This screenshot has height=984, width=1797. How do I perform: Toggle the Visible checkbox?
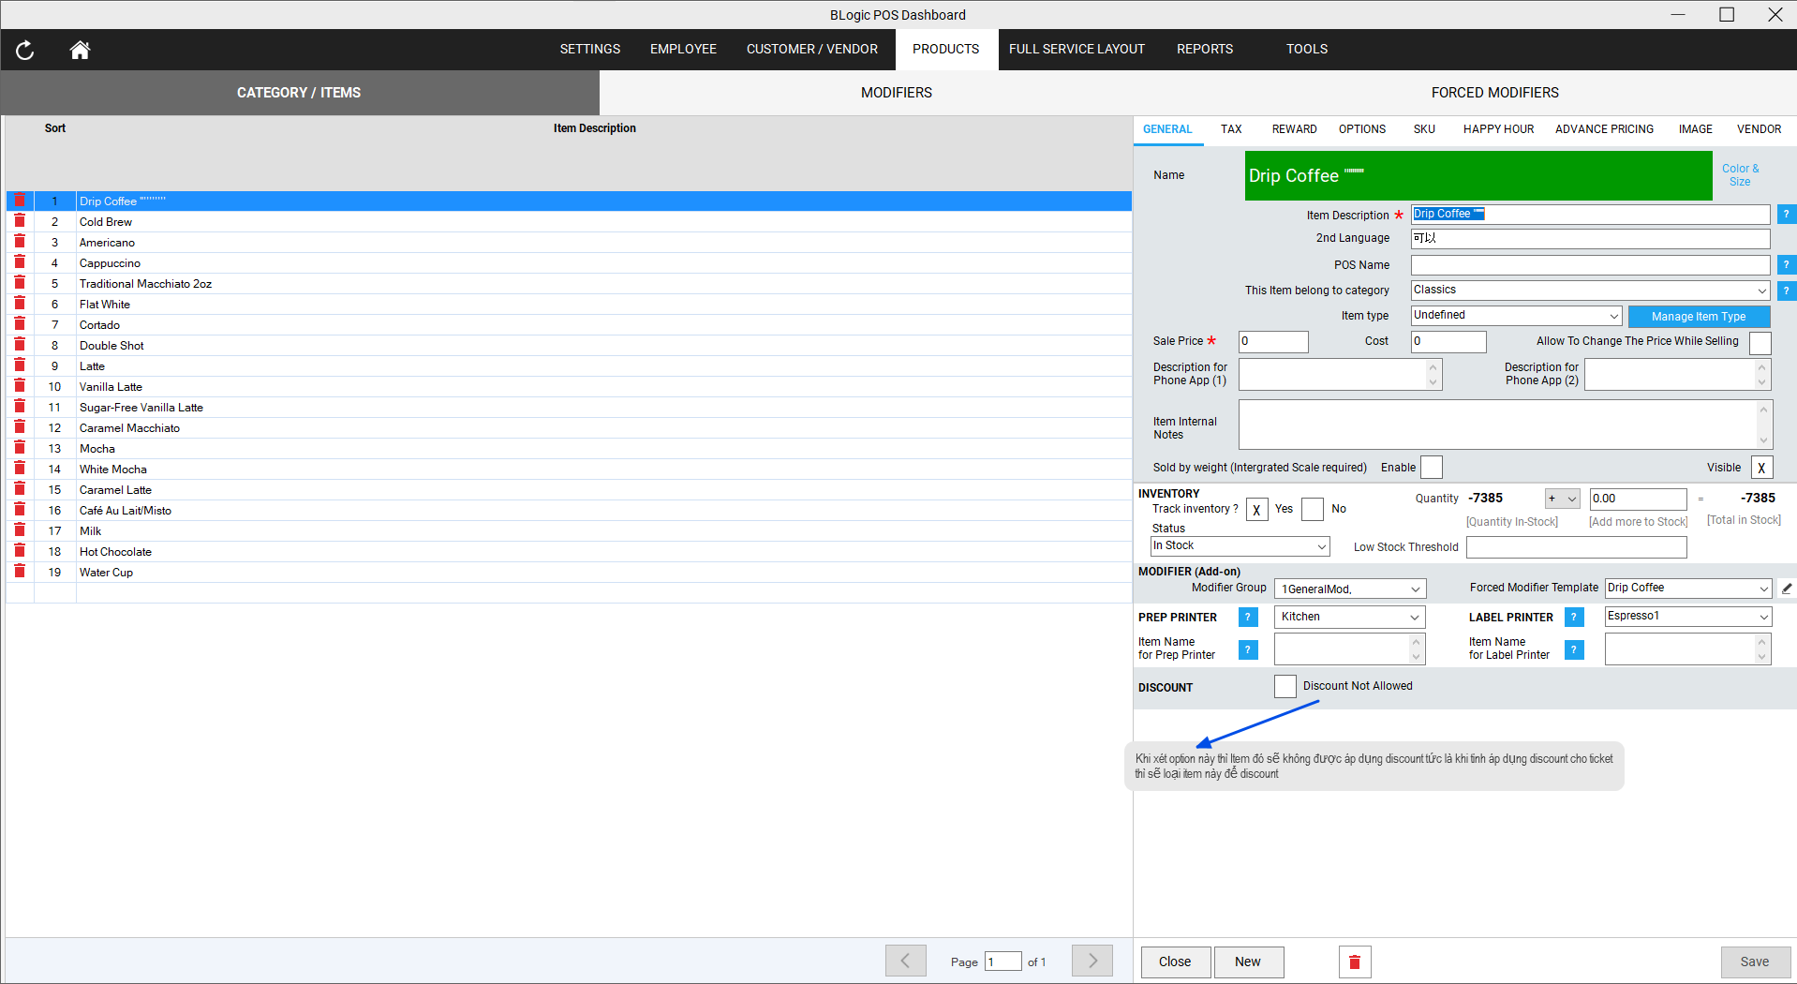1760,468
